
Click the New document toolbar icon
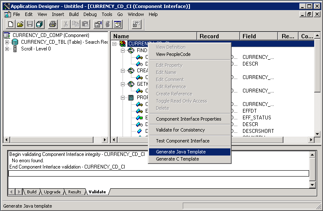click(11, 24)
